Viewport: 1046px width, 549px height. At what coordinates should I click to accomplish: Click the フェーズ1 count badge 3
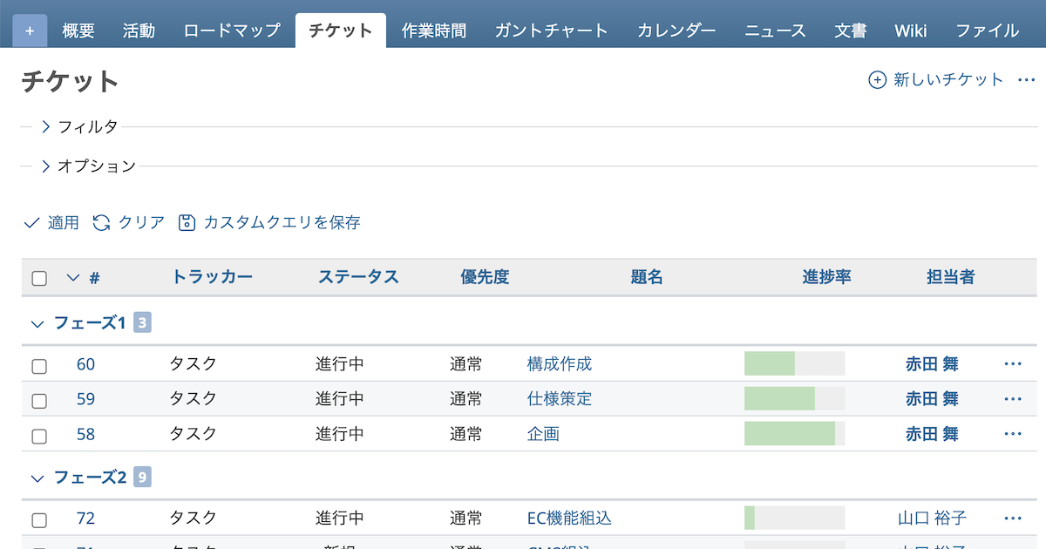click(142, 323)
